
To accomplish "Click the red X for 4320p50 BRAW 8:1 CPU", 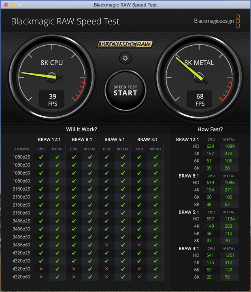I will point(74,269).
